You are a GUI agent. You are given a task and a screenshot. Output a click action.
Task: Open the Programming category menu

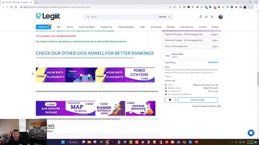click(x=106, y=27)
